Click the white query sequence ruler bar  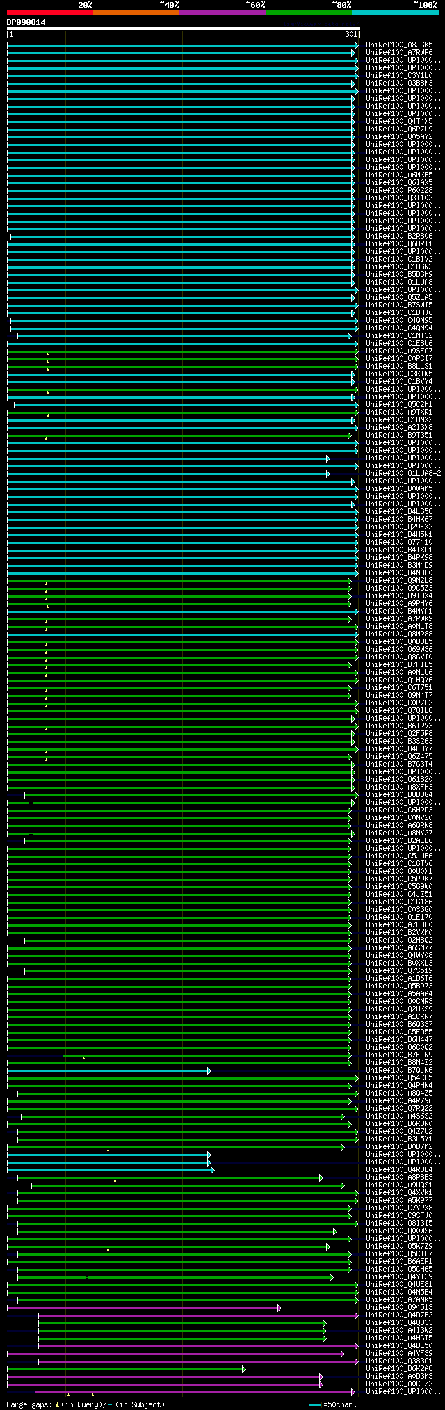(x=184, y=29)
